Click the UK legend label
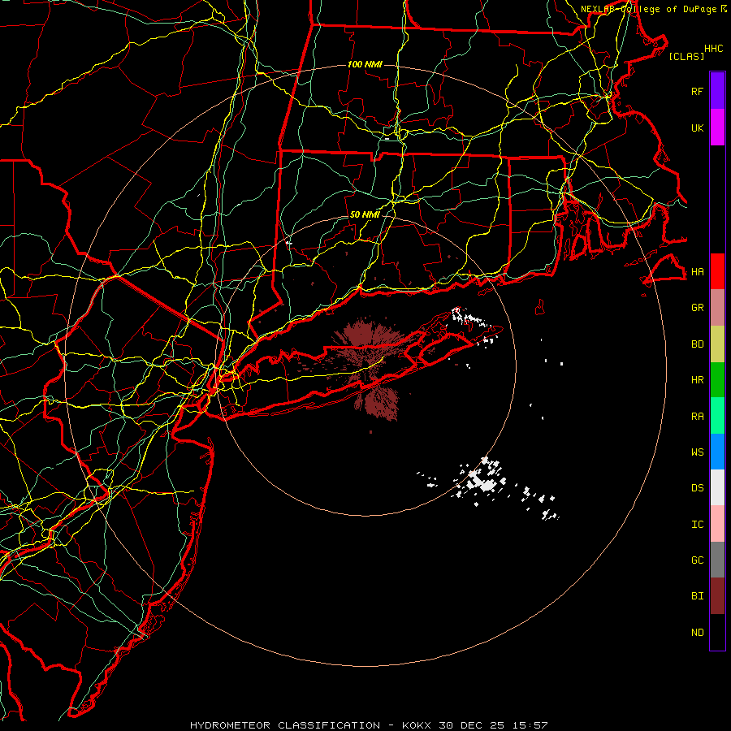Screen dimensions: 731x731 click(697, 128)
